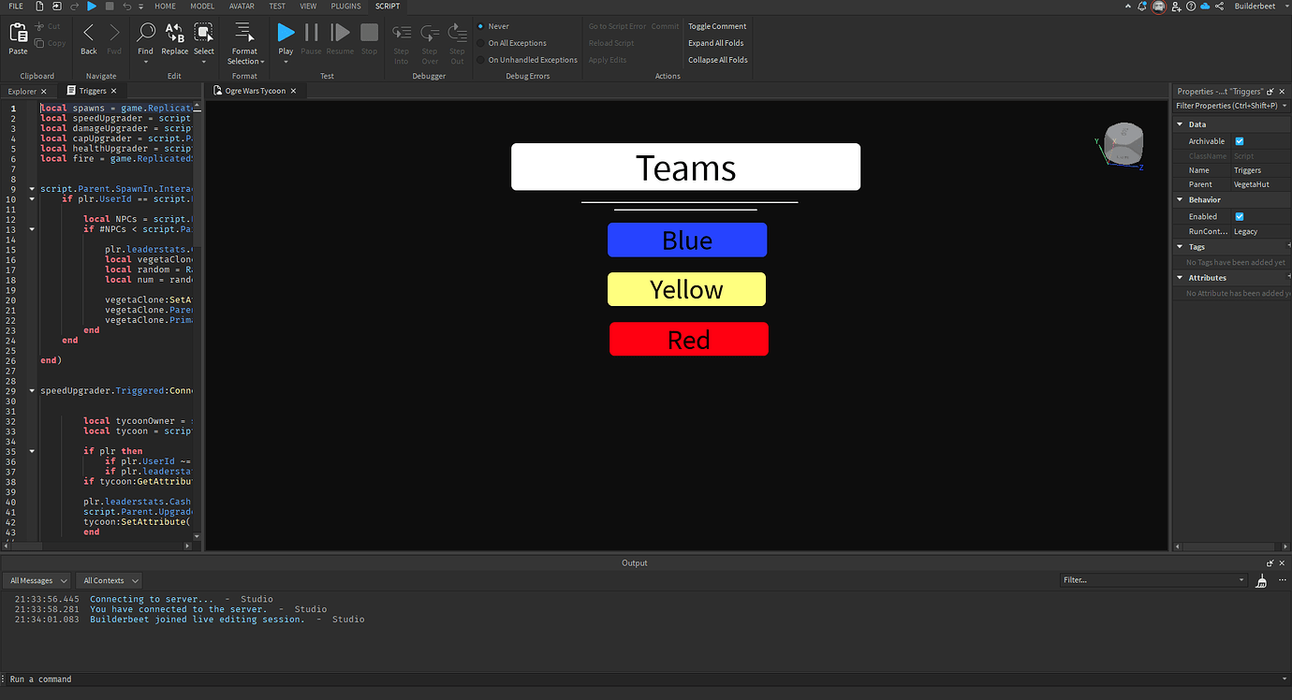The width and height of the screenshot is (1292, 700).
Task: Open the MODEL ribbon tab
Action: [201, 7]
